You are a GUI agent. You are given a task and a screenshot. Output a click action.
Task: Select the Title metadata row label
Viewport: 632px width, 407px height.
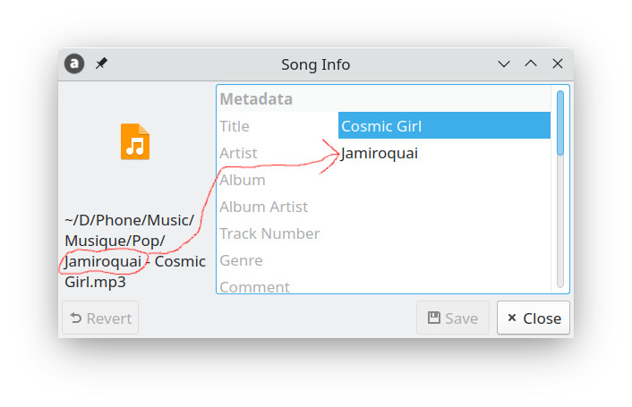click(235, 126)
